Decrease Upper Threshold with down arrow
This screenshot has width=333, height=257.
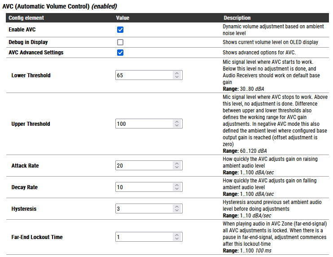point(177,126)
